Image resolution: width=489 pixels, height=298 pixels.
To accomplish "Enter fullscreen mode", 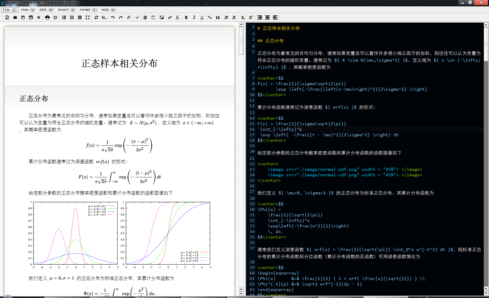I will coord(88,17).
